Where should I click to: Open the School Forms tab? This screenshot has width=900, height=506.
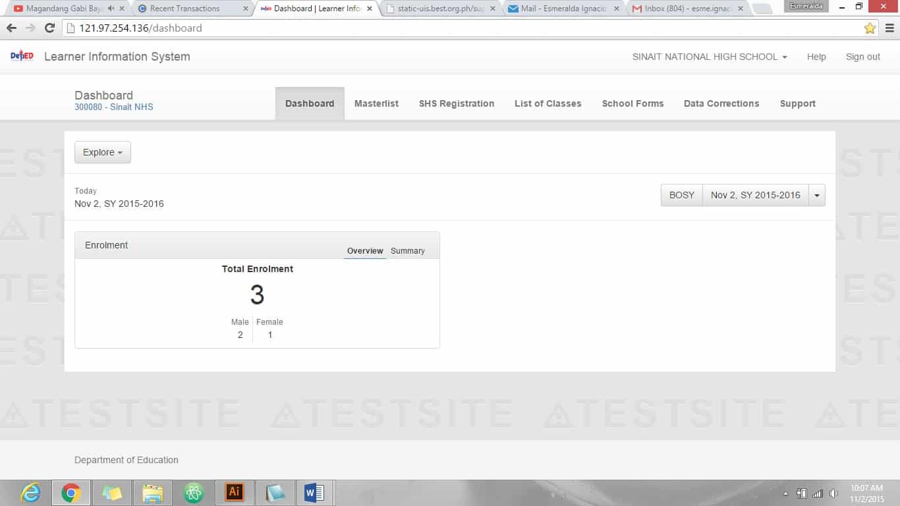[x=633, y=103]
